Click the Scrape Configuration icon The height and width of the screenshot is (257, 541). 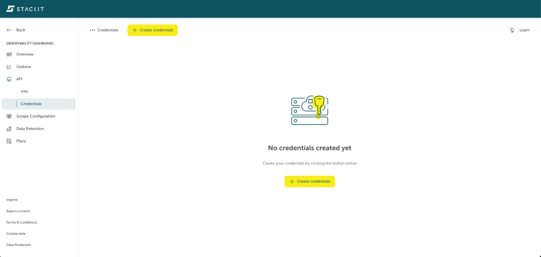click(x=9, y=116)
